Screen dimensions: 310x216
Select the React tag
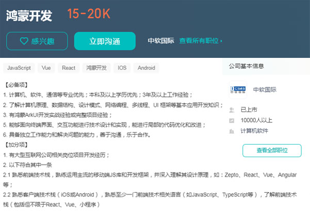69,68
